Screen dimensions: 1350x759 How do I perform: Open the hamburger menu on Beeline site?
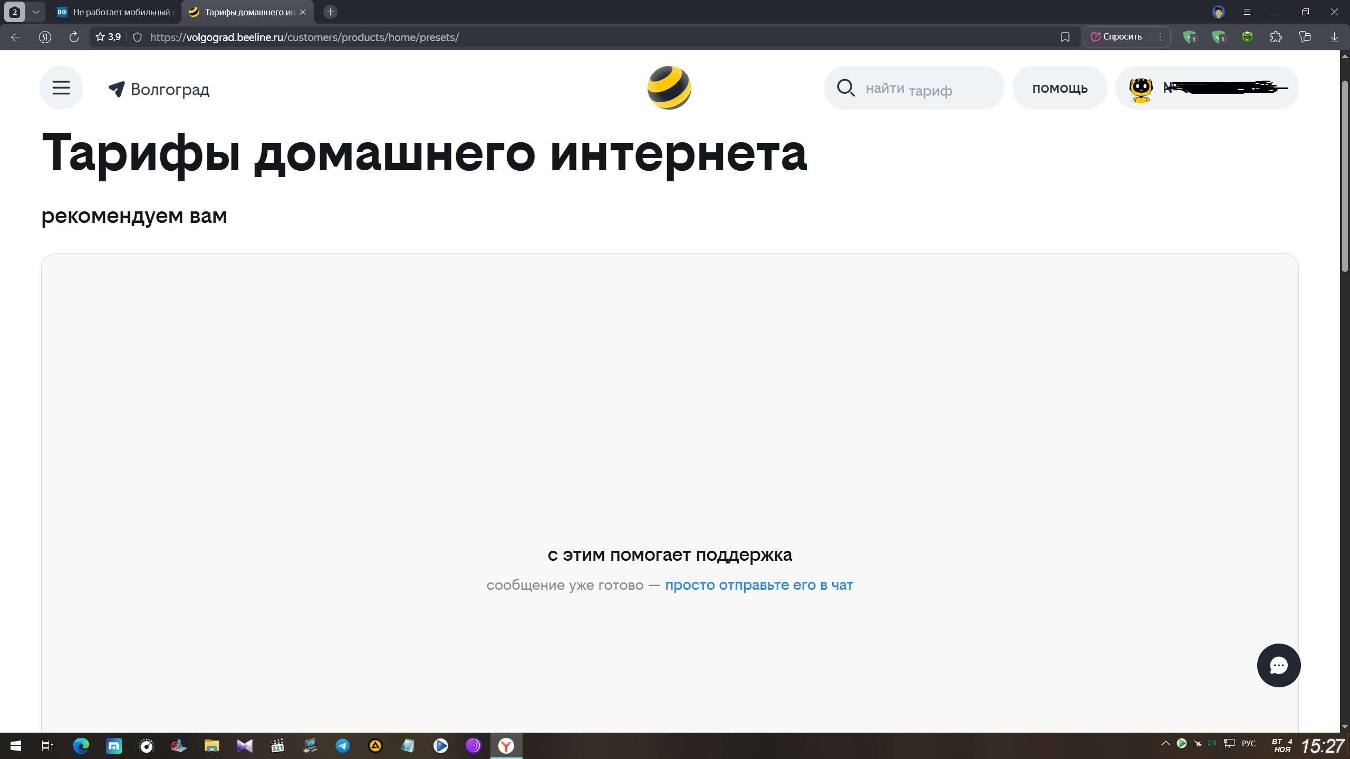[61, 88]
